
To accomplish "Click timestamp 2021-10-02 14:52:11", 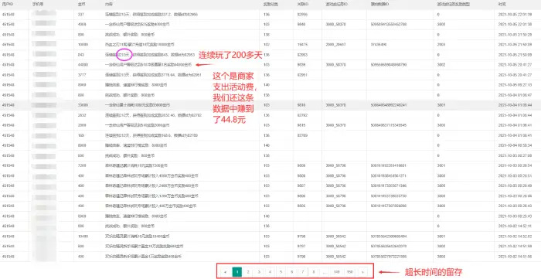I will coord(515,226).
